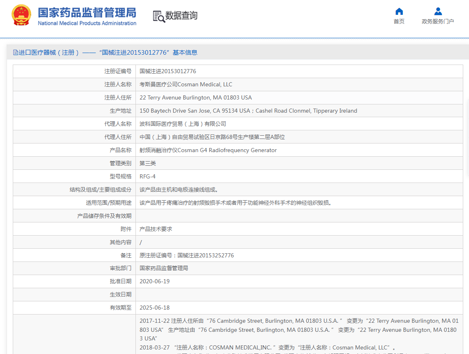Select the approval date 2020-06-19
The width and height of the screenshot is (469, 354).
pos(155,281)
